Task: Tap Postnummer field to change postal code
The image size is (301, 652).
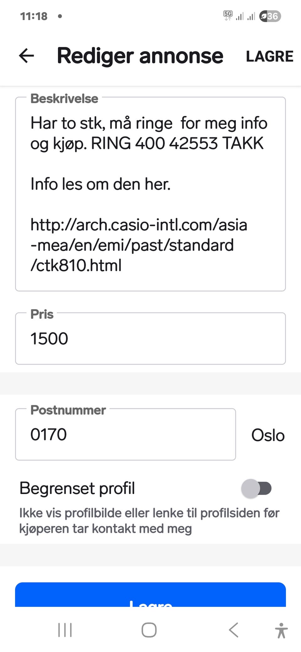Action: pos(125,435)
